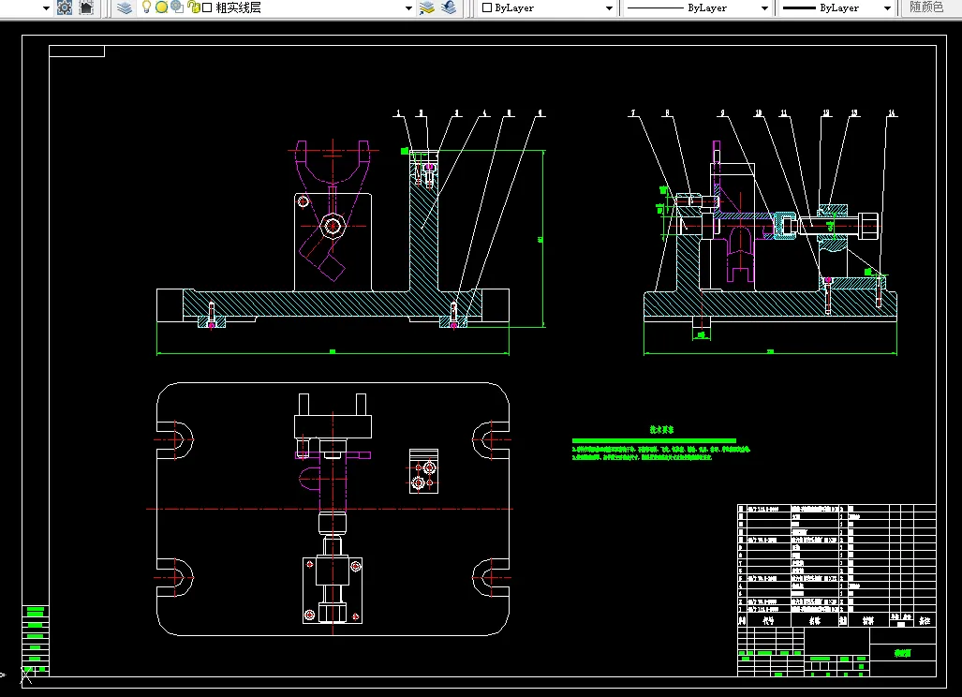The height and width of the screenshot is (697, 962).
Task: Toggle the layer light bulb on/off
Action: point(146,7)
